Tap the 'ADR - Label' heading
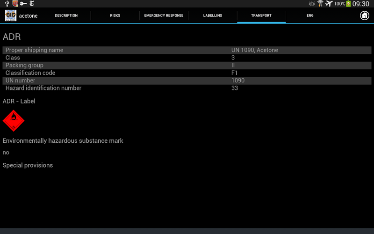The width and height of the screenshot is (374, 234). click(19, 101)
